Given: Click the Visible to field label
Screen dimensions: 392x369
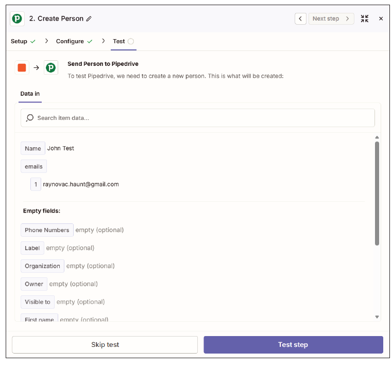Looking at the screenshot, I should coord(38,302).
